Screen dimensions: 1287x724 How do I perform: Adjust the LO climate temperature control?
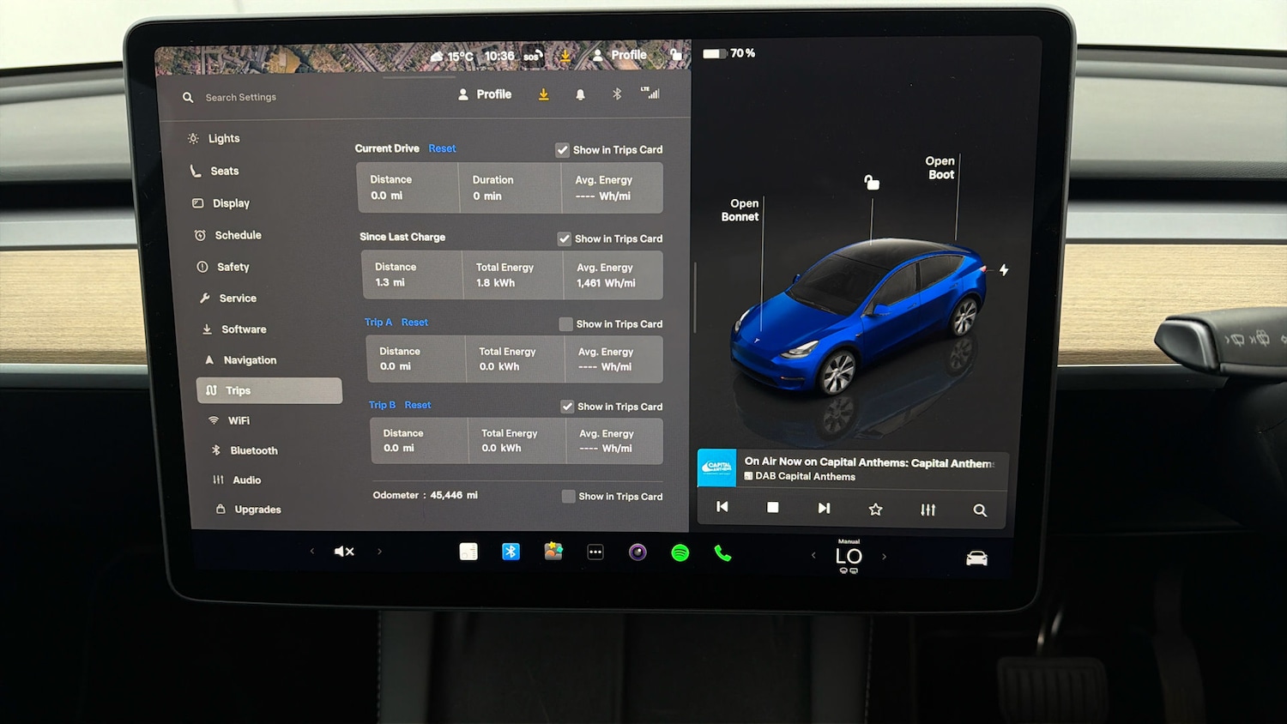849,556
